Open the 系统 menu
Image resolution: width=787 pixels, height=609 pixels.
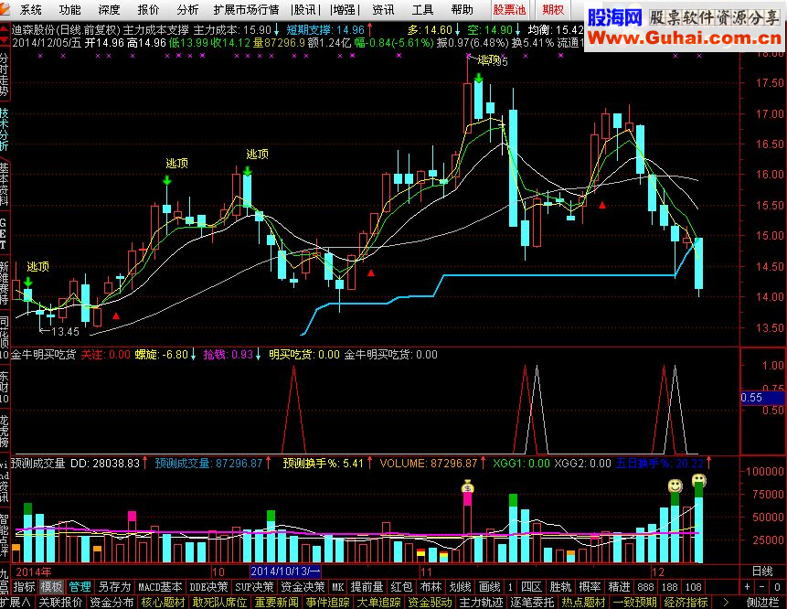[30, 9]
